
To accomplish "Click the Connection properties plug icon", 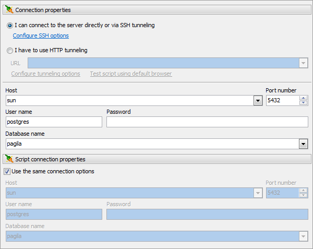I will 9,9.
